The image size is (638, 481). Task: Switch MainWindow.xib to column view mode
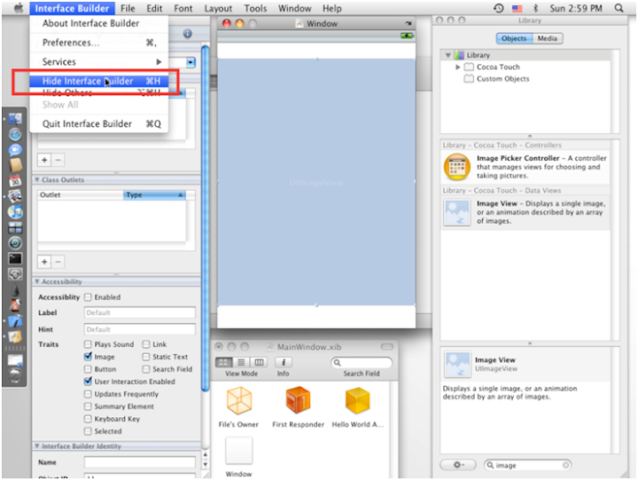[x=259, y=362]
